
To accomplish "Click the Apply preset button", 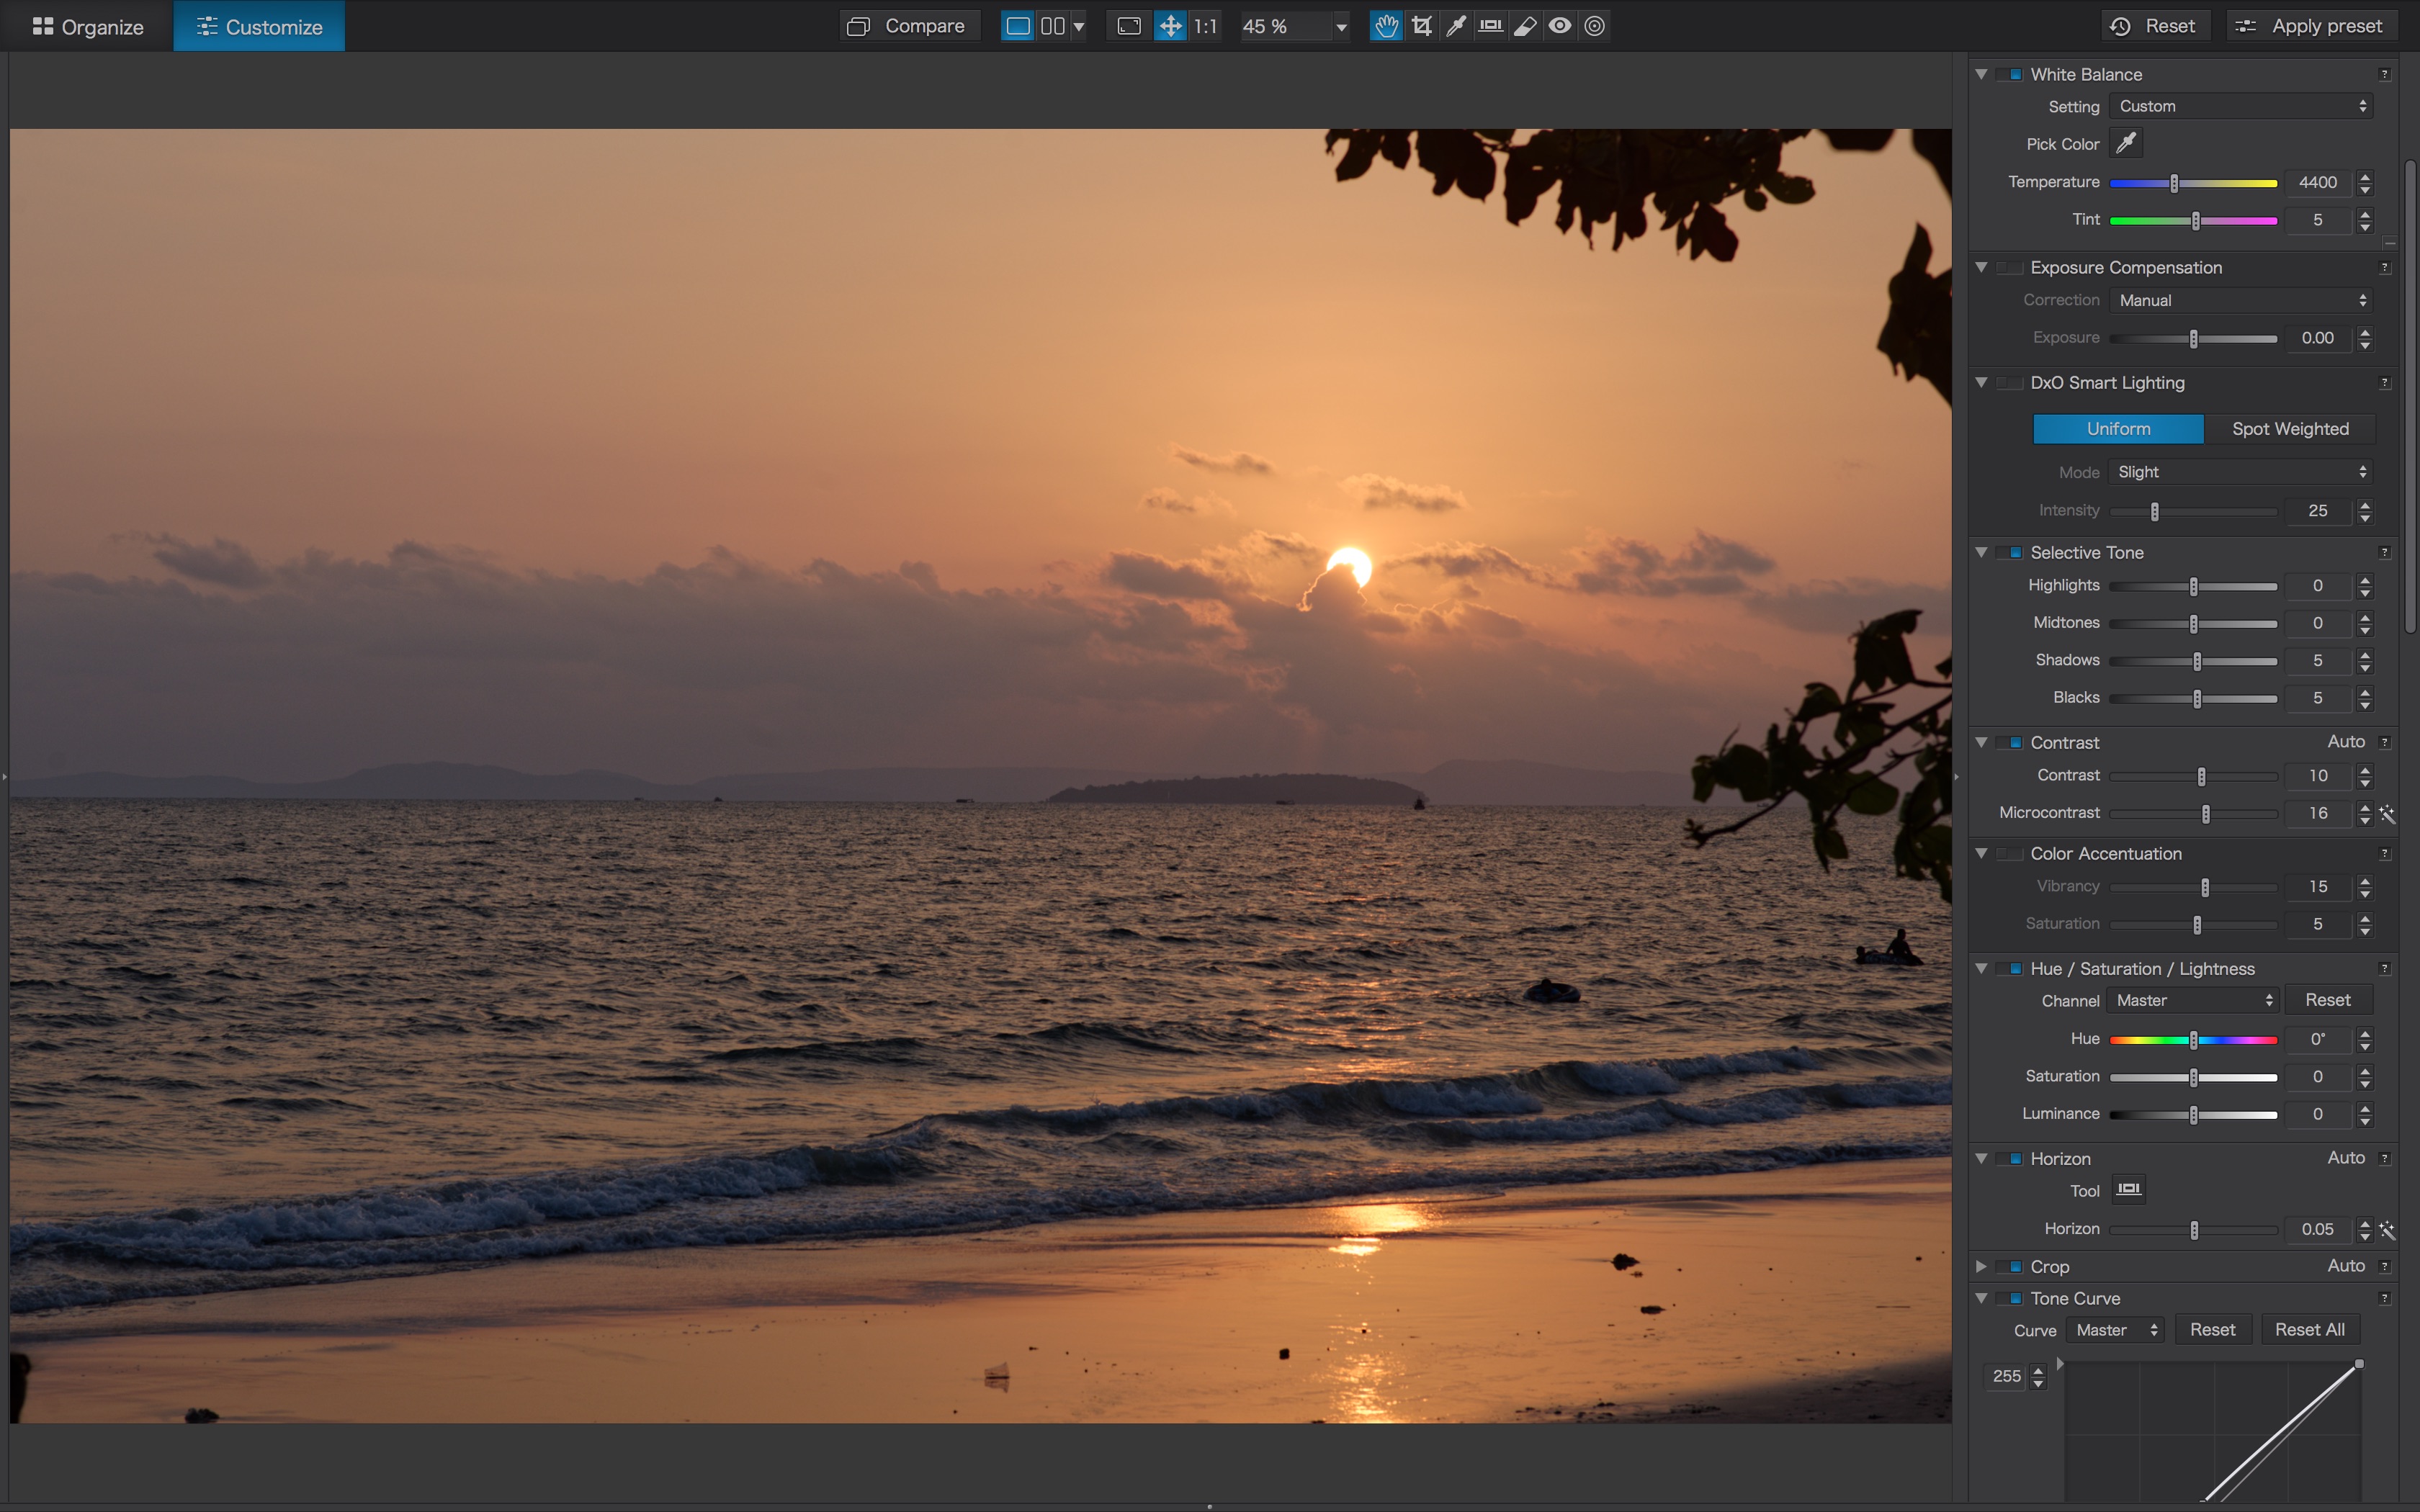I will 2313,26.
